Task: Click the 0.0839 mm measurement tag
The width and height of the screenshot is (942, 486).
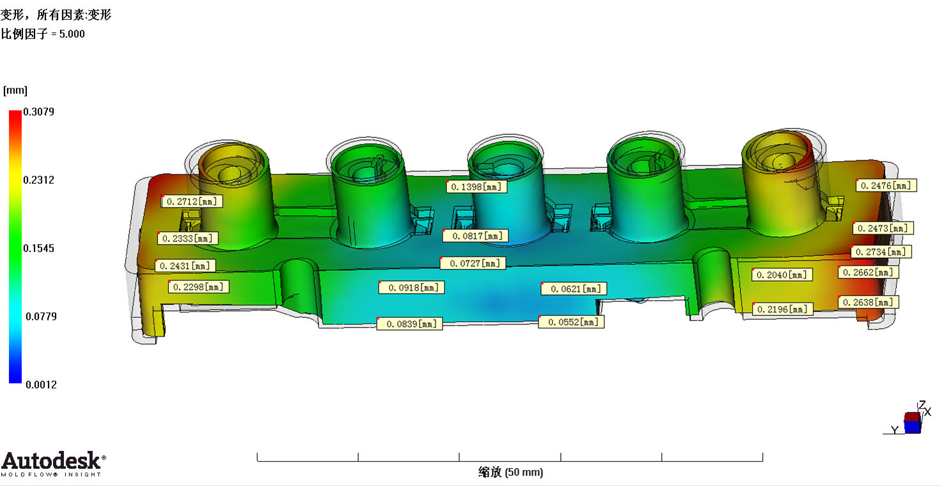Action: pyautogui.click(x=409, y=324)
